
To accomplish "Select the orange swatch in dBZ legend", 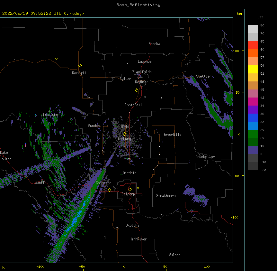I will pyautogui.click(x=253, y=53).
